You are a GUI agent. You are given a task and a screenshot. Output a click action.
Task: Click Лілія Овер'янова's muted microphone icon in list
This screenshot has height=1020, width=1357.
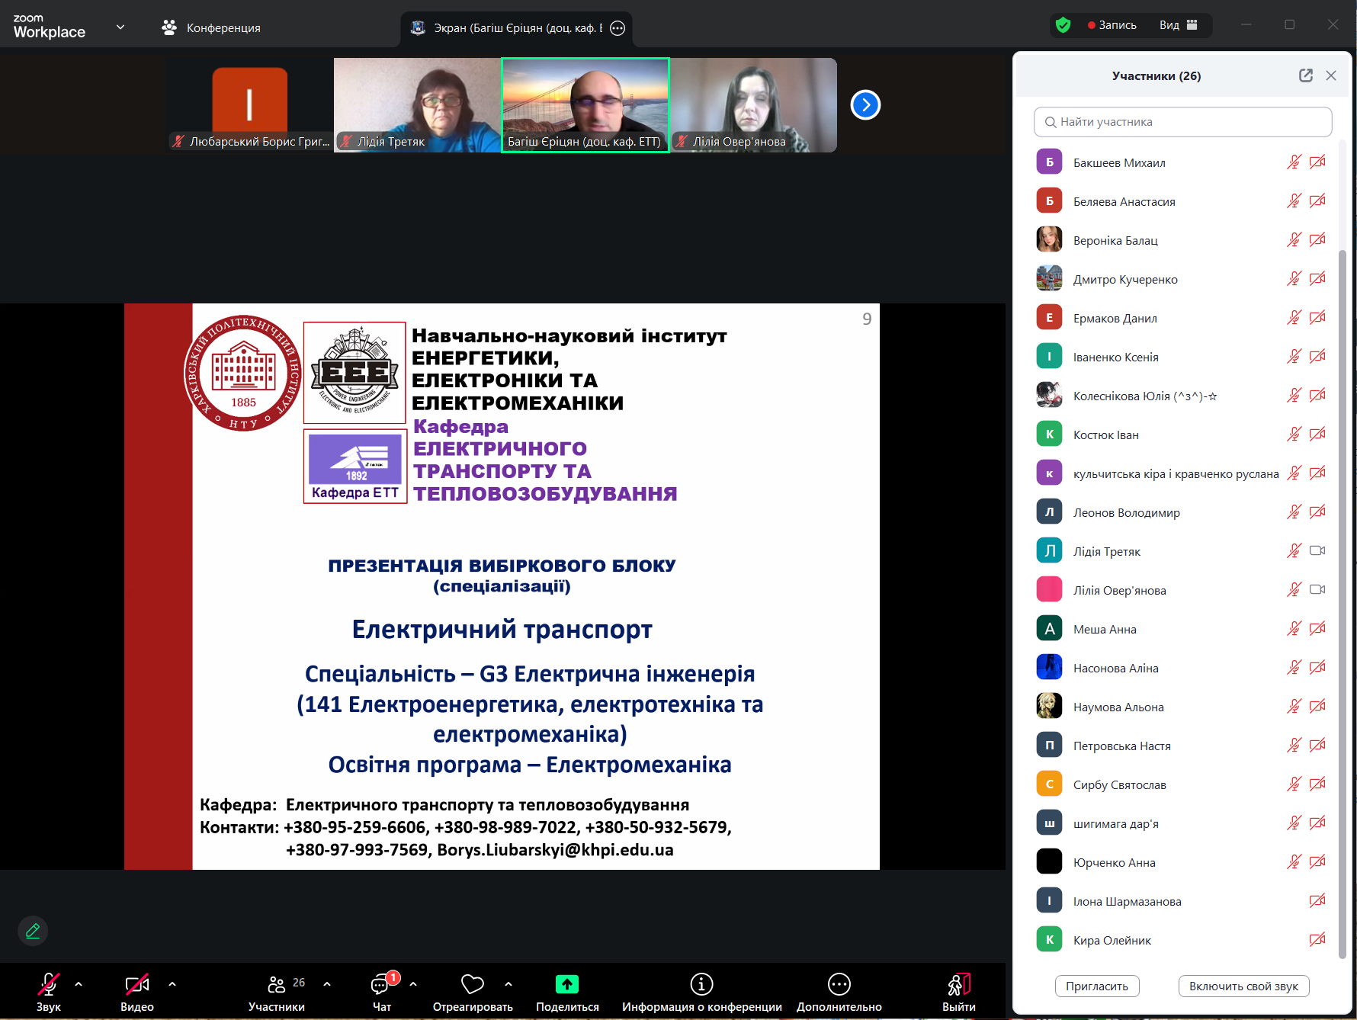coord(1294,590)
